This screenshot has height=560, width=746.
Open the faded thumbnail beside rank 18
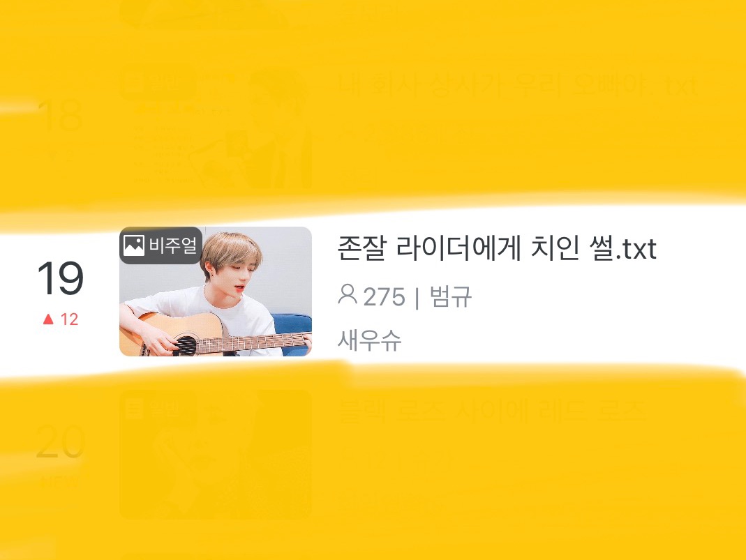216,126
